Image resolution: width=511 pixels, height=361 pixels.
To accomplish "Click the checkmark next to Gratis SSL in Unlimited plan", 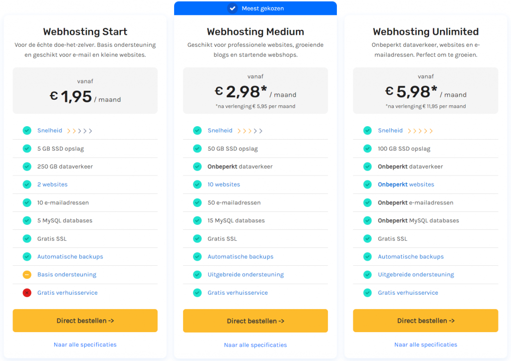I will pyautogui.click(x=367, y=238).
